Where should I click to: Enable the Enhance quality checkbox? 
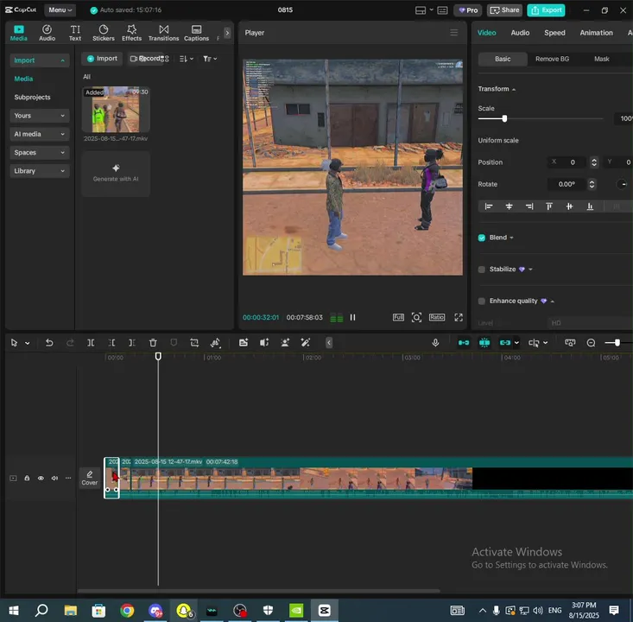point(481,301)
